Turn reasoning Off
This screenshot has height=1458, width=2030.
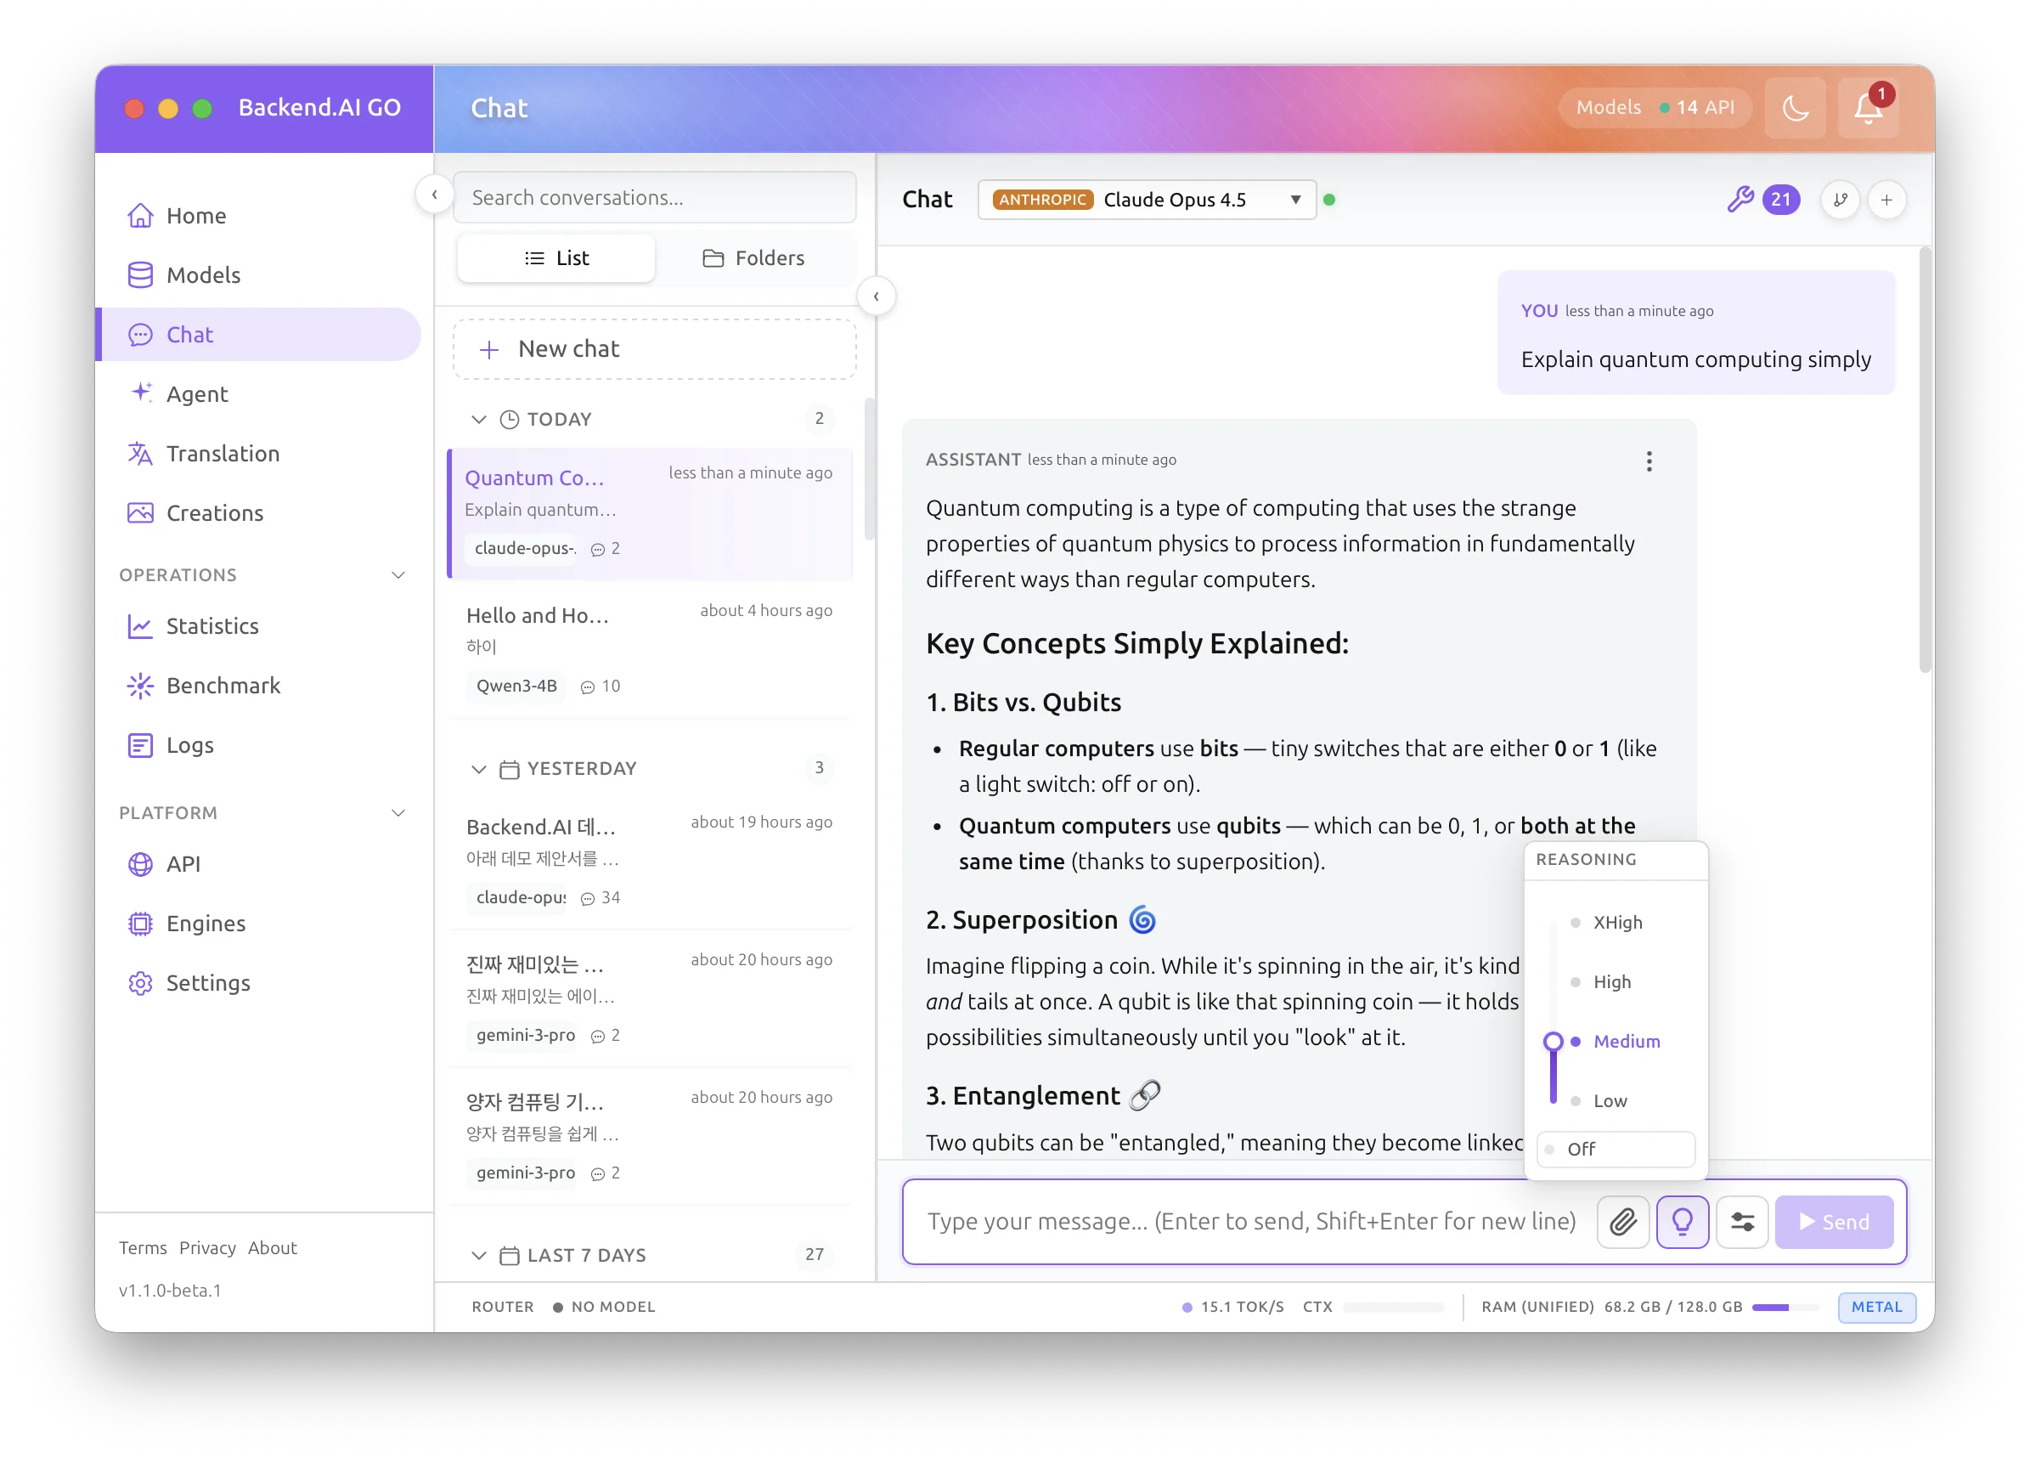pyautogui.click(x=1615, y=1149)
